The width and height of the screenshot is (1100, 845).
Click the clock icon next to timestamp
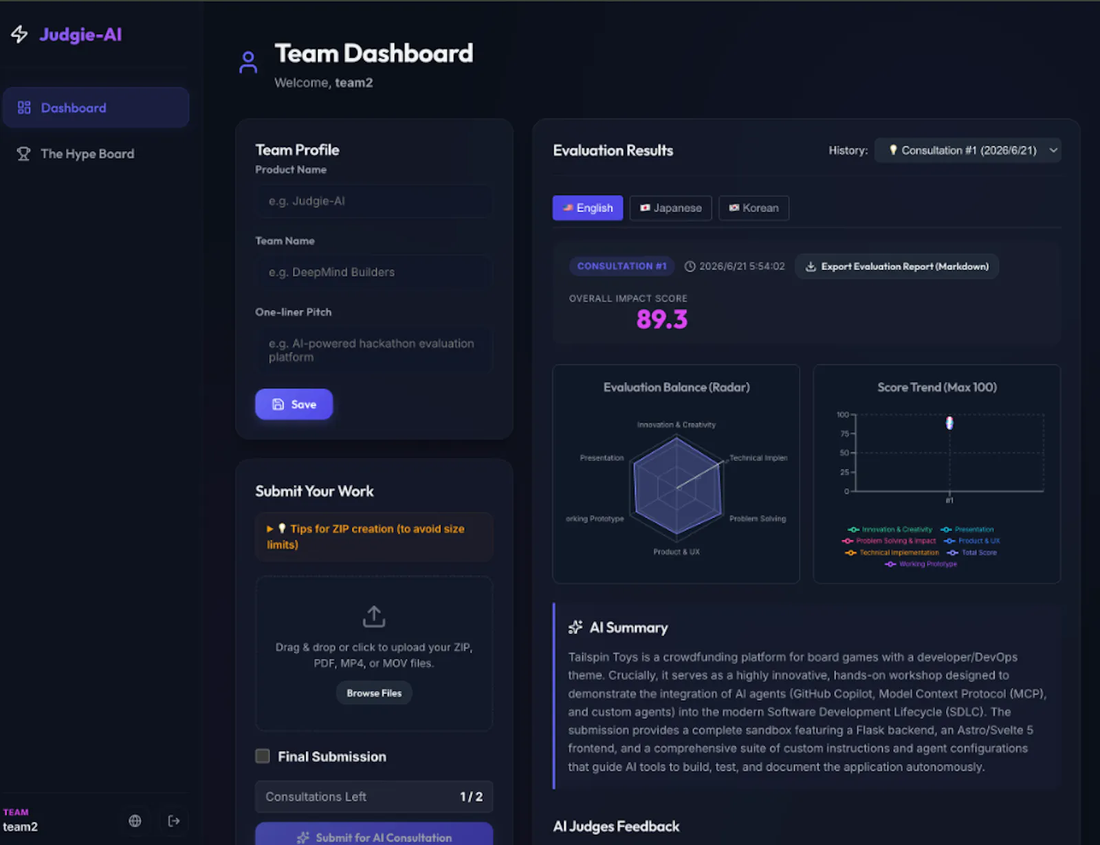tap(690, 267)
